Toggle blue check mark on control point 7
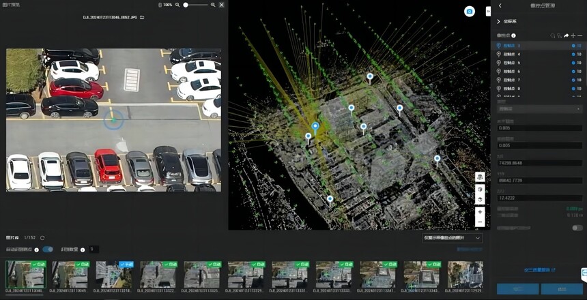 tap(573, 80)
